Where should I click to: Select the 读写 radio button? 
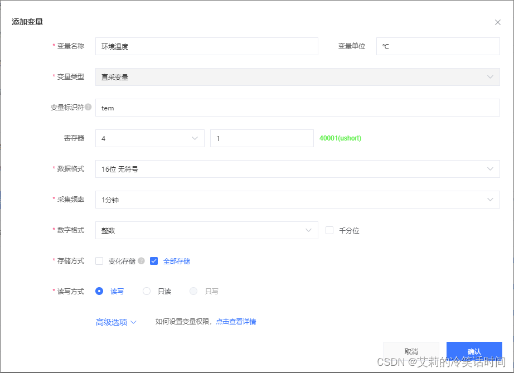point(99,291)
